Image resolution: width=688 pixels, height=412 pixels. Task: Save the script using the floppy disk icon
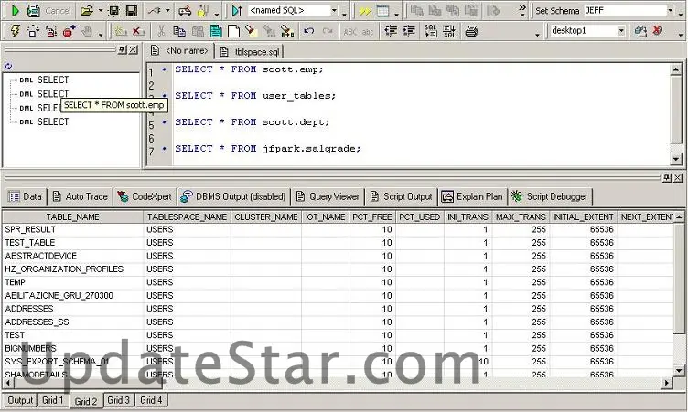(132, 11)
